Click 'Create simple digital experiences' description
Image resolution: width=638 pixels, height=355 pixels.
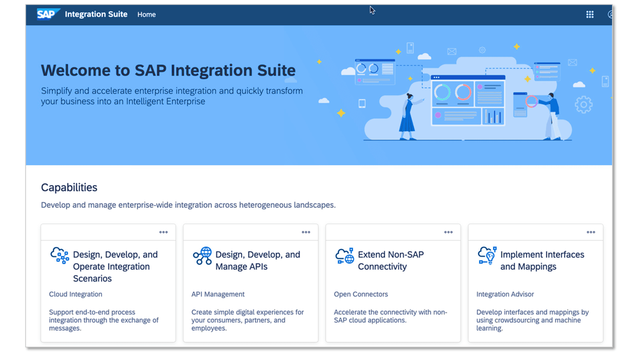coord(247,320)
